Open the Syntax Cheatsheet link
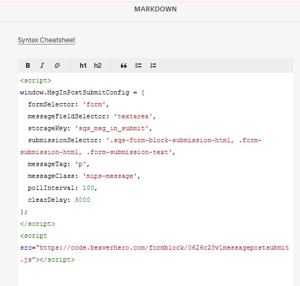The width and height of the screenshot is (300, 286). tap(47, 40)
